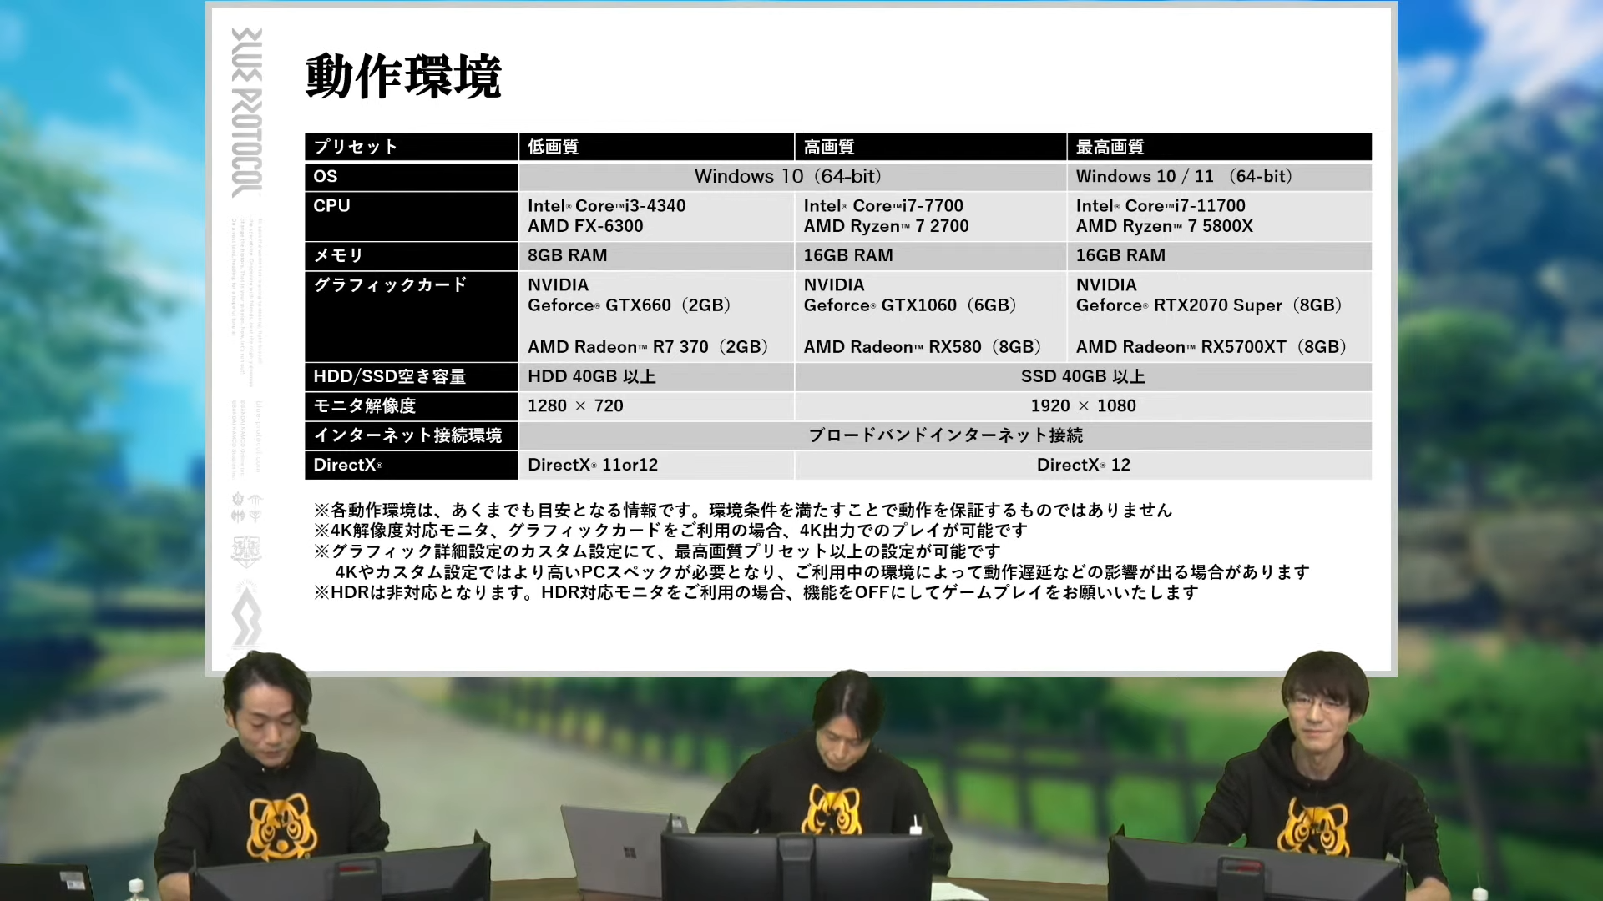
Task: Select the 最高画質 column header
Action: pyautogui.click(x=1220, y=147)
